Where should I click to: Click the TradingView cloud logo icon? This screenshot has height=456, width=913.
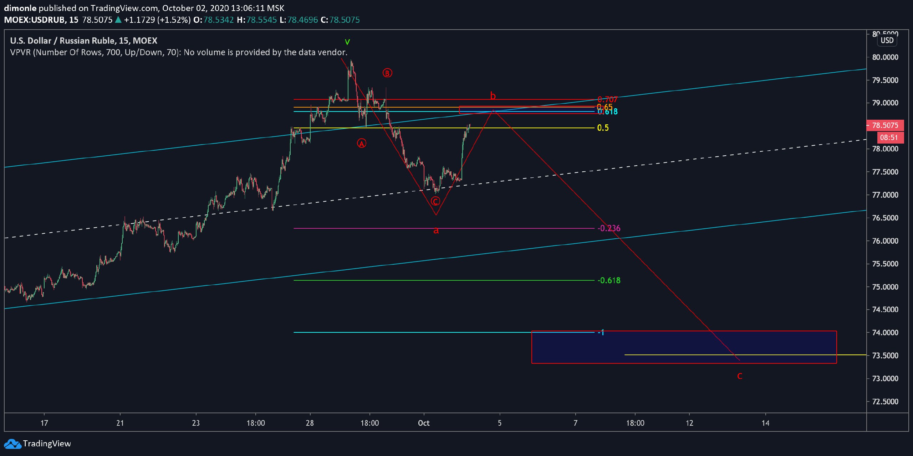(12, 444)
